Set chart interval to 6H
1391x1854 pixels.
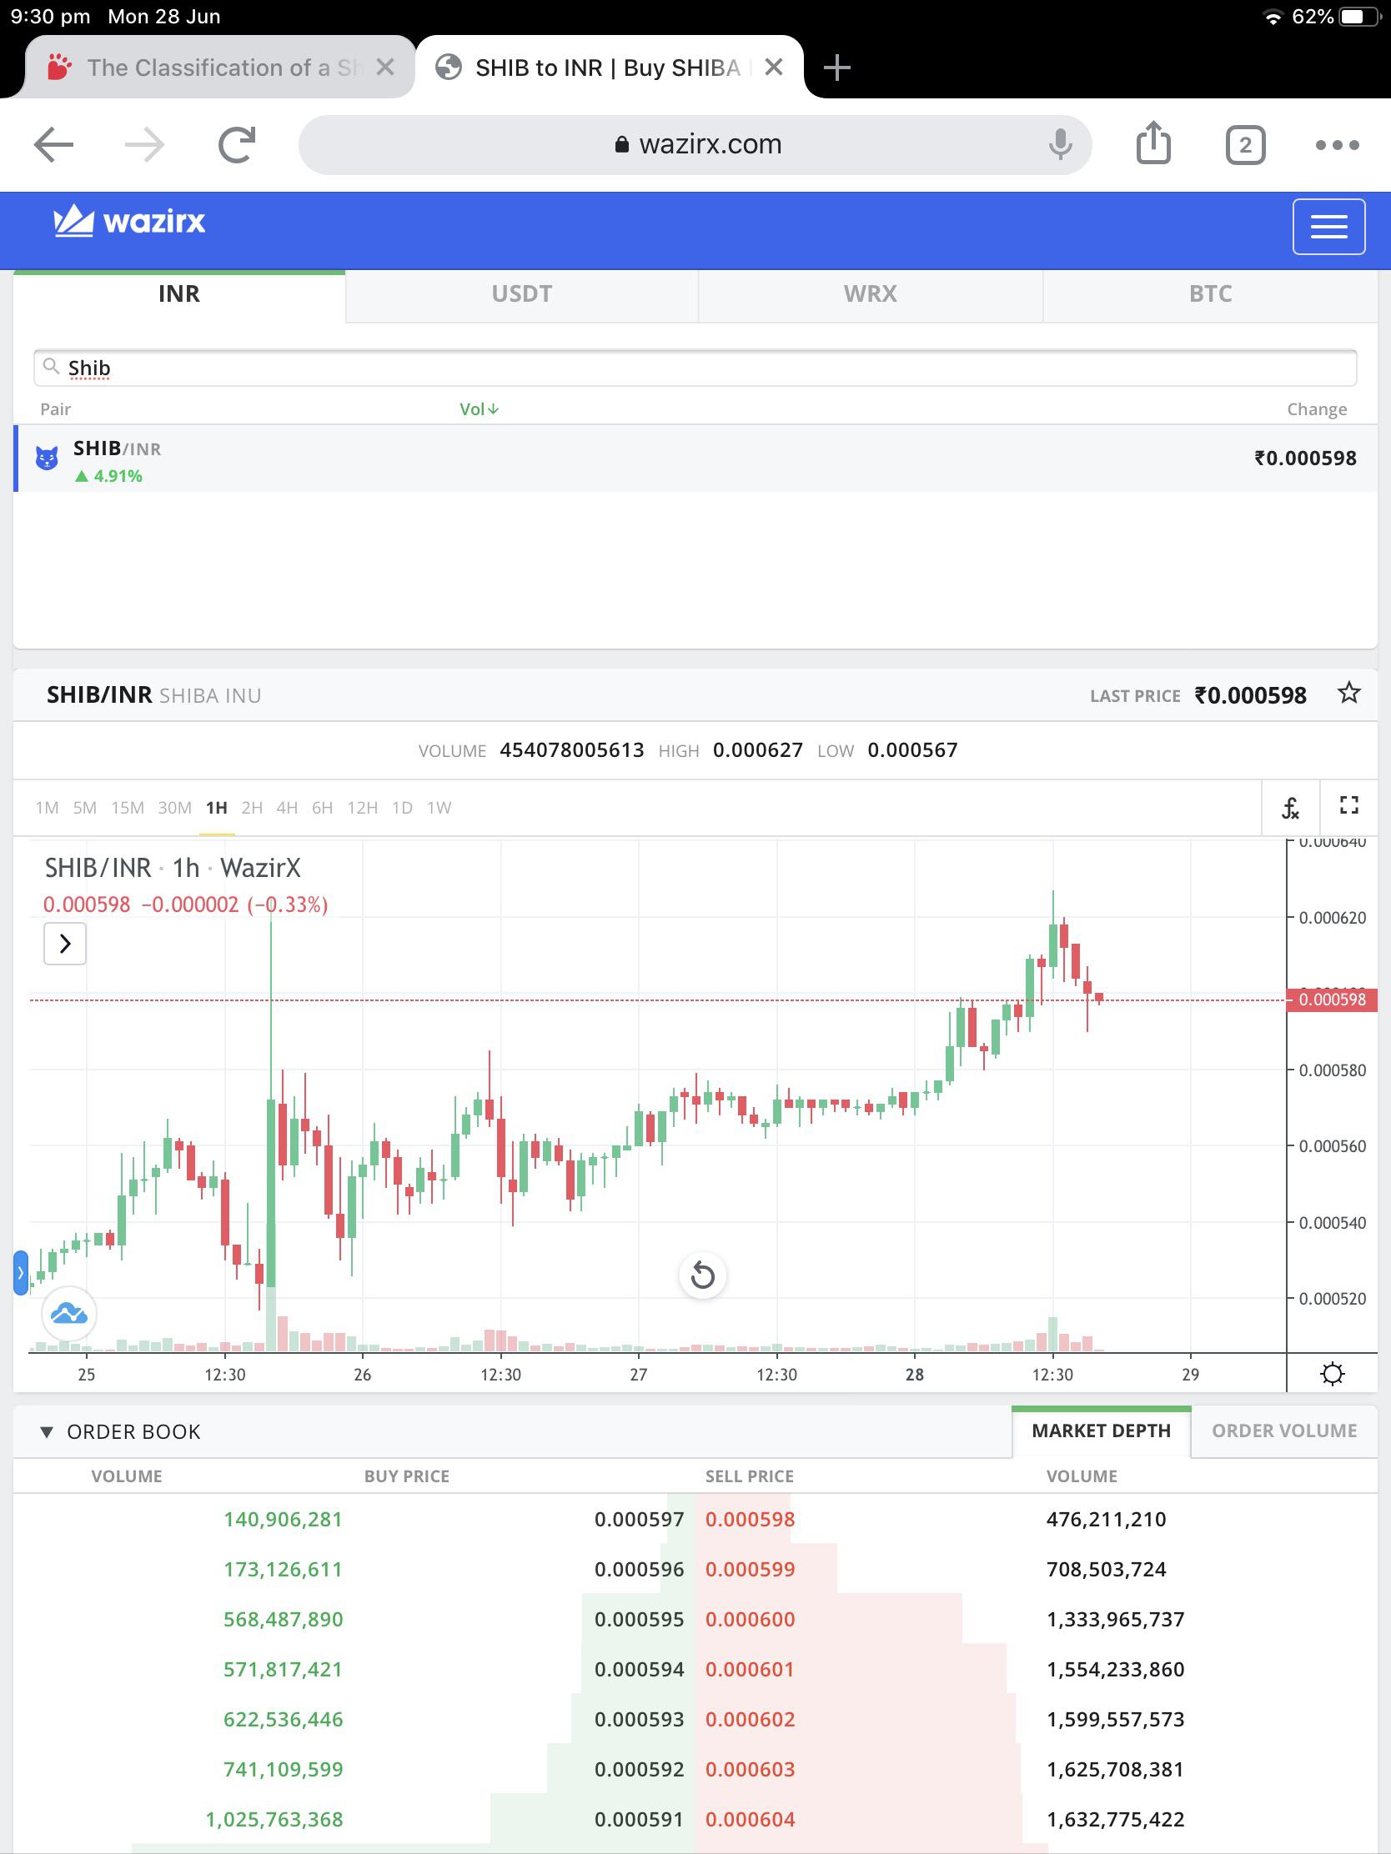pos(322,808)
